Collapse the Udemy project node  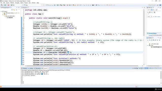click(1, 11)
